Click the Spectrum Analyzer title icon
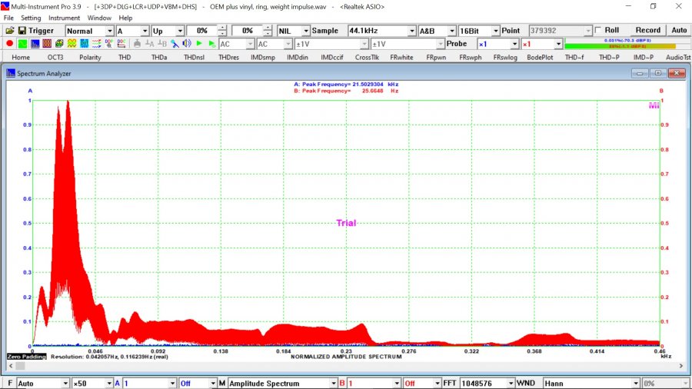Image resolution: width=692 pixels, height=389 pixels. coord(11,73)
